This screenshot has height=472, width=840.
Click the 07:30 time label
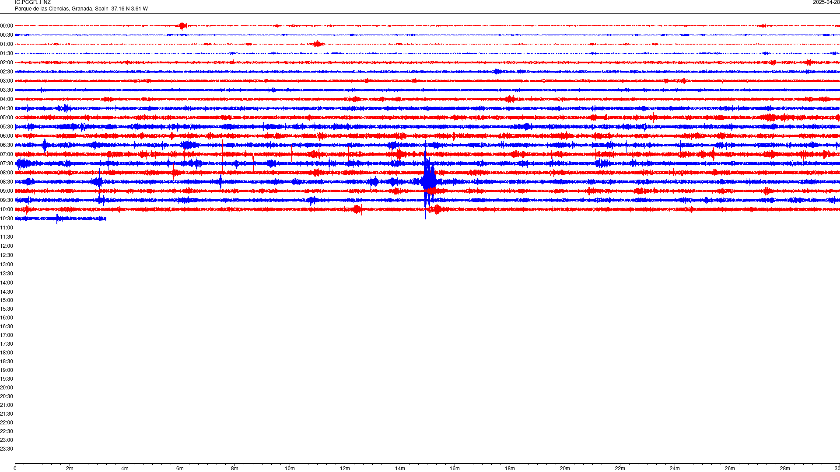[7, 163]
